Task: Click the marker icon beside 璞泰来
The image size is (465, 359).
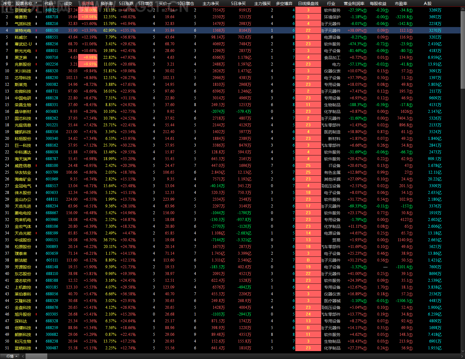Action: (x=36, y=254)
